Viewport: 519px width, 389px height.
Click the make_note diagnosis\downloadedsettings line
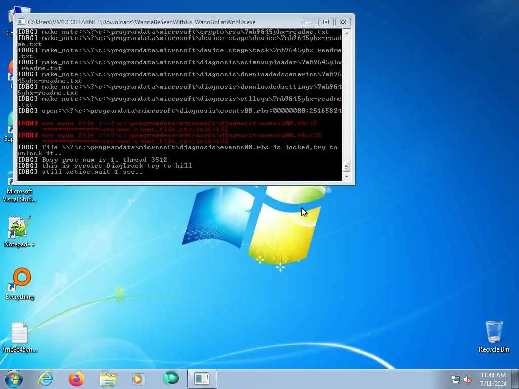pyautogui.click(x=179, y=90)
